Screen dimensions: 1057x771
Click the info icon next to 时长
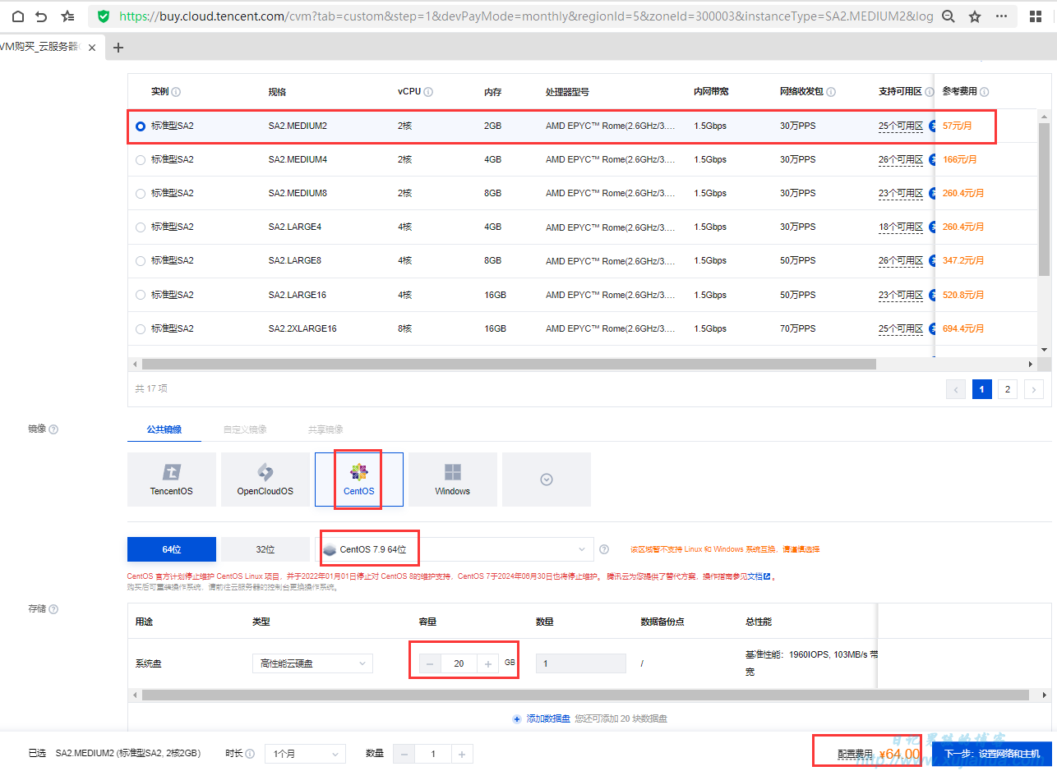point(250,754)
